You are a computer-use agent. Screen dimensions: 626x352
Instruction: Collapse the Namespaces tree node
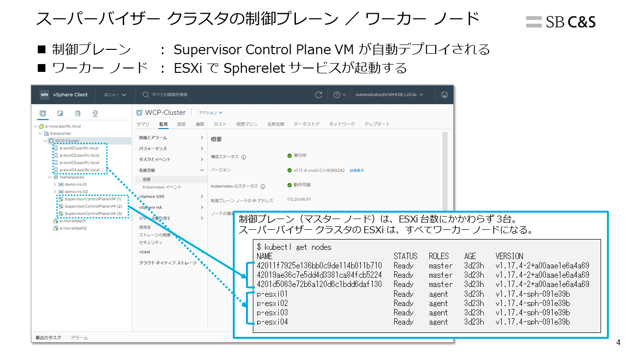(50, 177)
